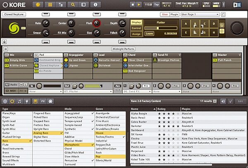
Task: Switch to the Plugin tab
Action: [x=174, y=14]
